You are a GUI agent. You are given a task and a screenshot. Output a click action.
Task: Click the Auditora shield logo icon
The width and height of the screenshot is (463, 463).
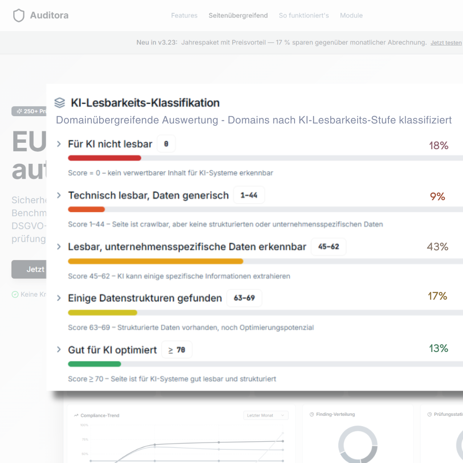pos(18,15)
